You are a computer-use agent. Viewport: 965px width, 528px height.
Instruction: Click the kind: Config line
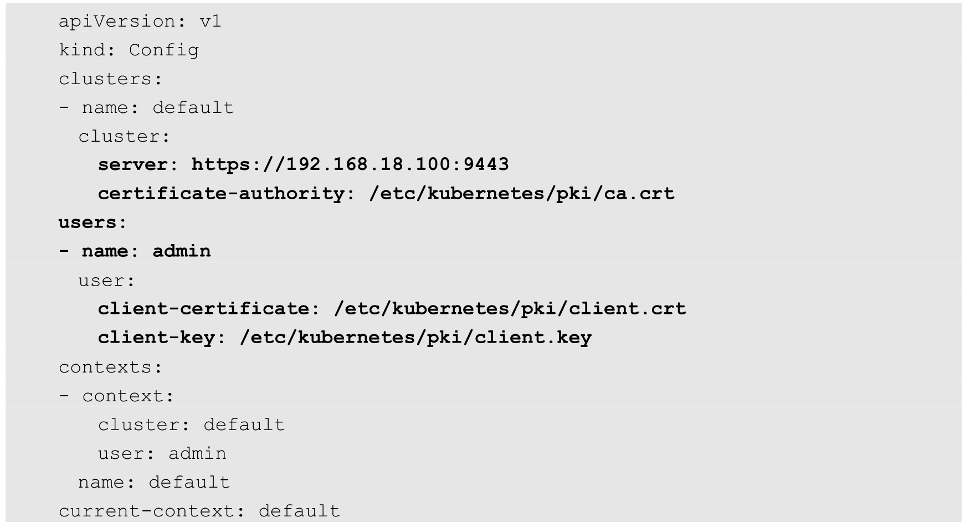pos(129,50)
